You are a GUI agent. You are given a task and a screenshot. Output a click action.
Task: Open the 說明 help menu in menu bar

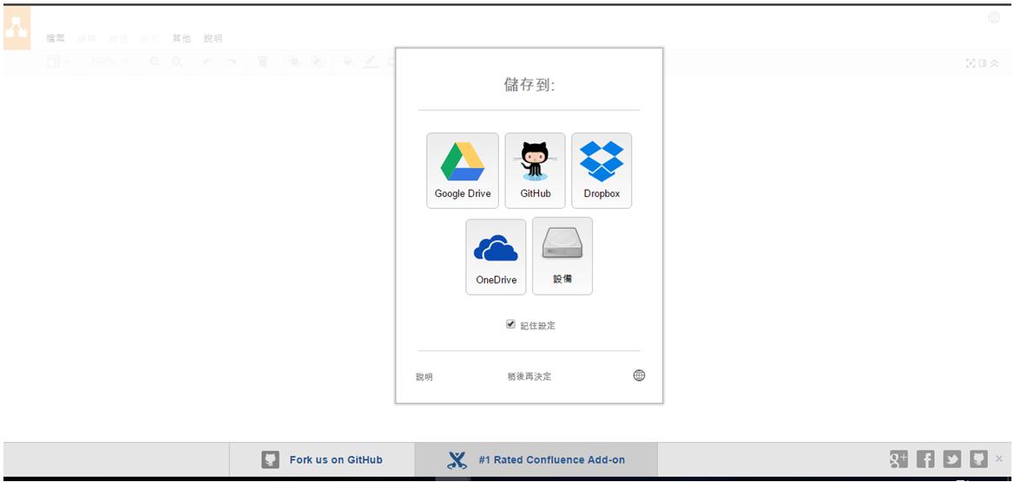click(213, 39)
